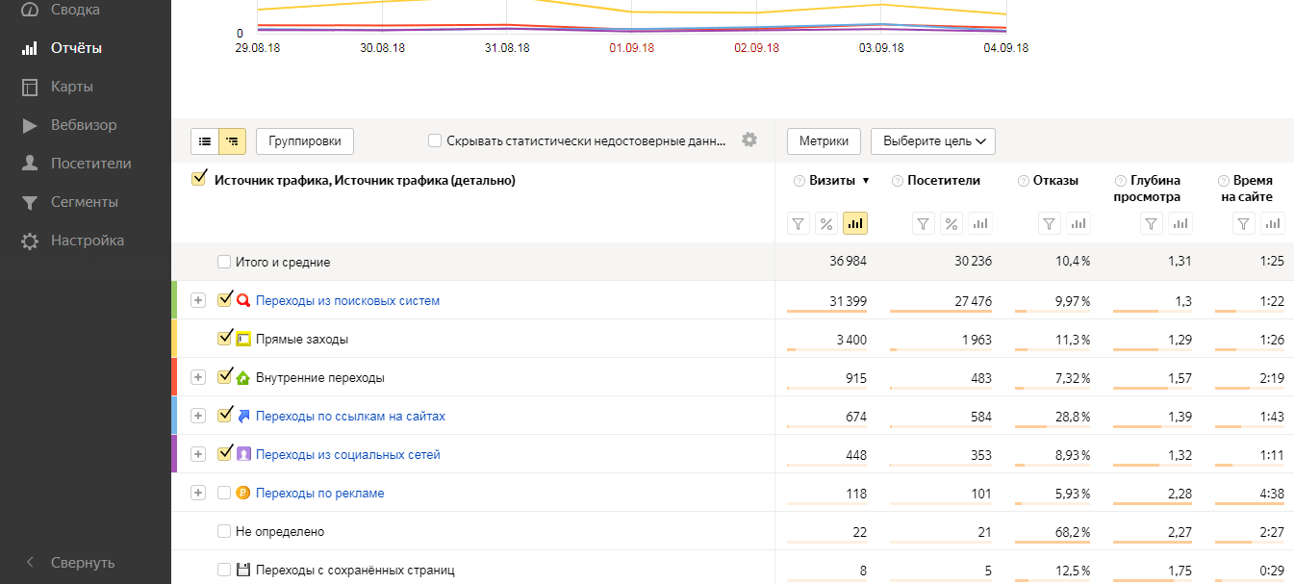Switch to flat list view icon

point(204,141)
